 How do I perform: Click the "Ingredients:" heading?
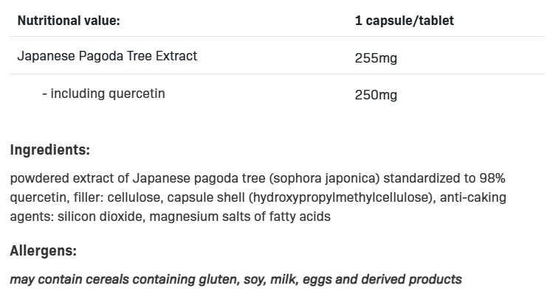tap(49, 150)
